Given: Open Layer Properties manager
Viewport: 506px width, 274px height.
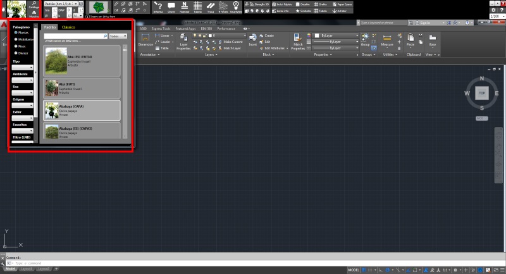Looking at the screenshot, I should point(183,42).
